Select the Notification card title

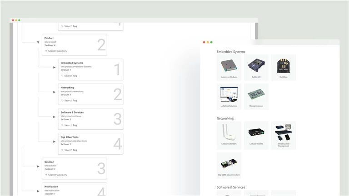tap(51, 186)
